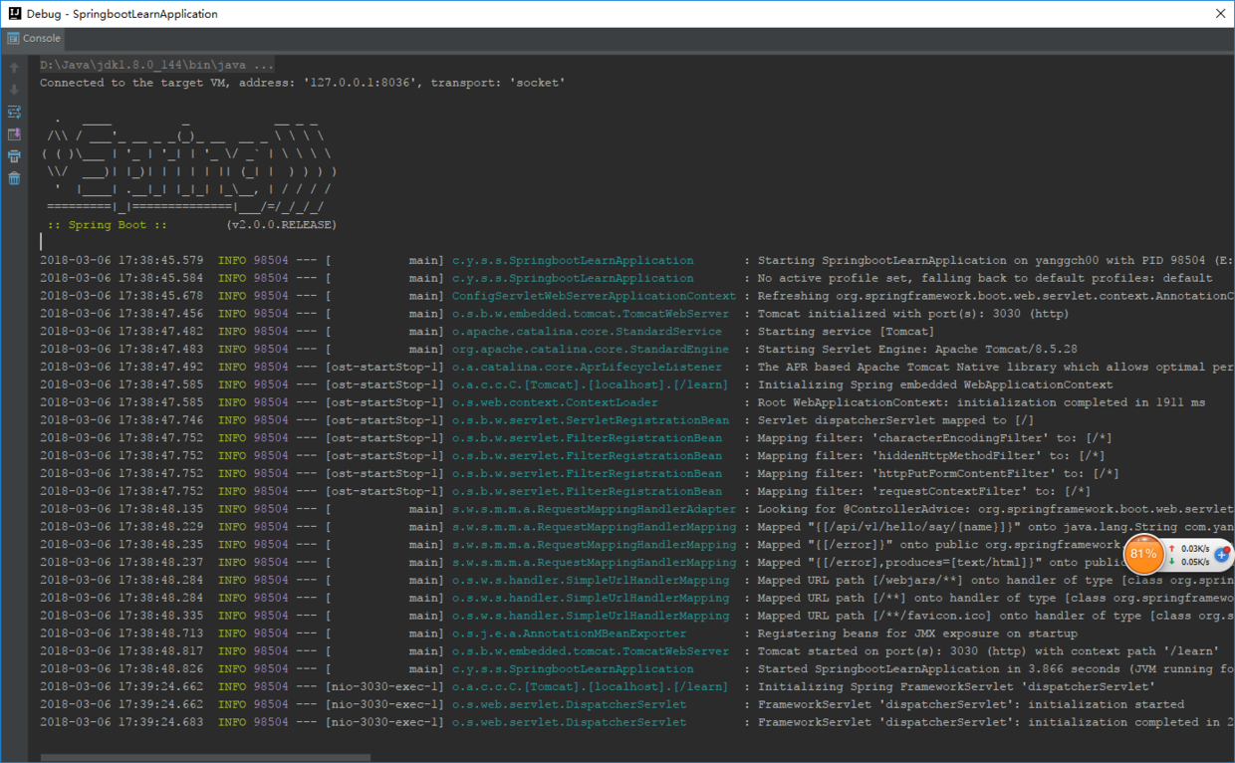Screen dimensions: 1235x763
Task: Click the '(v2.0.0.RELEASE)' version text
Action: 281,225
